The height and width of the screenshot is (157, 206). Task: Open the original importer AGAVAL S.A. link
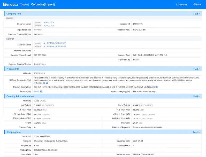[x=49, y=26]
